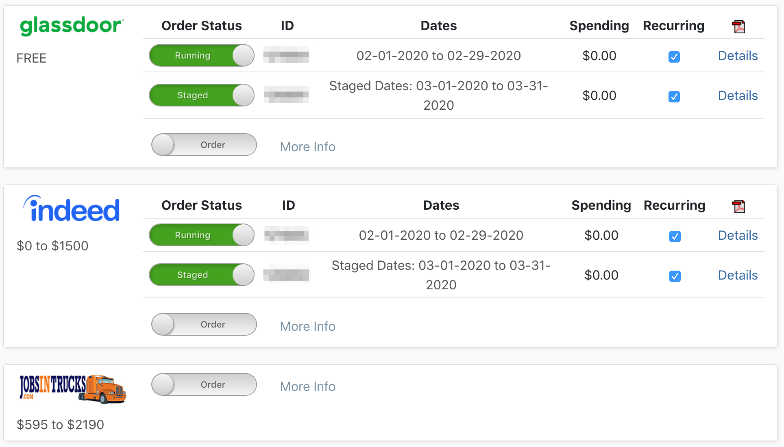Screen dimensions: 784x447
Task: Uncheck Recurring for Indeed running order
Action: [675, 237]
